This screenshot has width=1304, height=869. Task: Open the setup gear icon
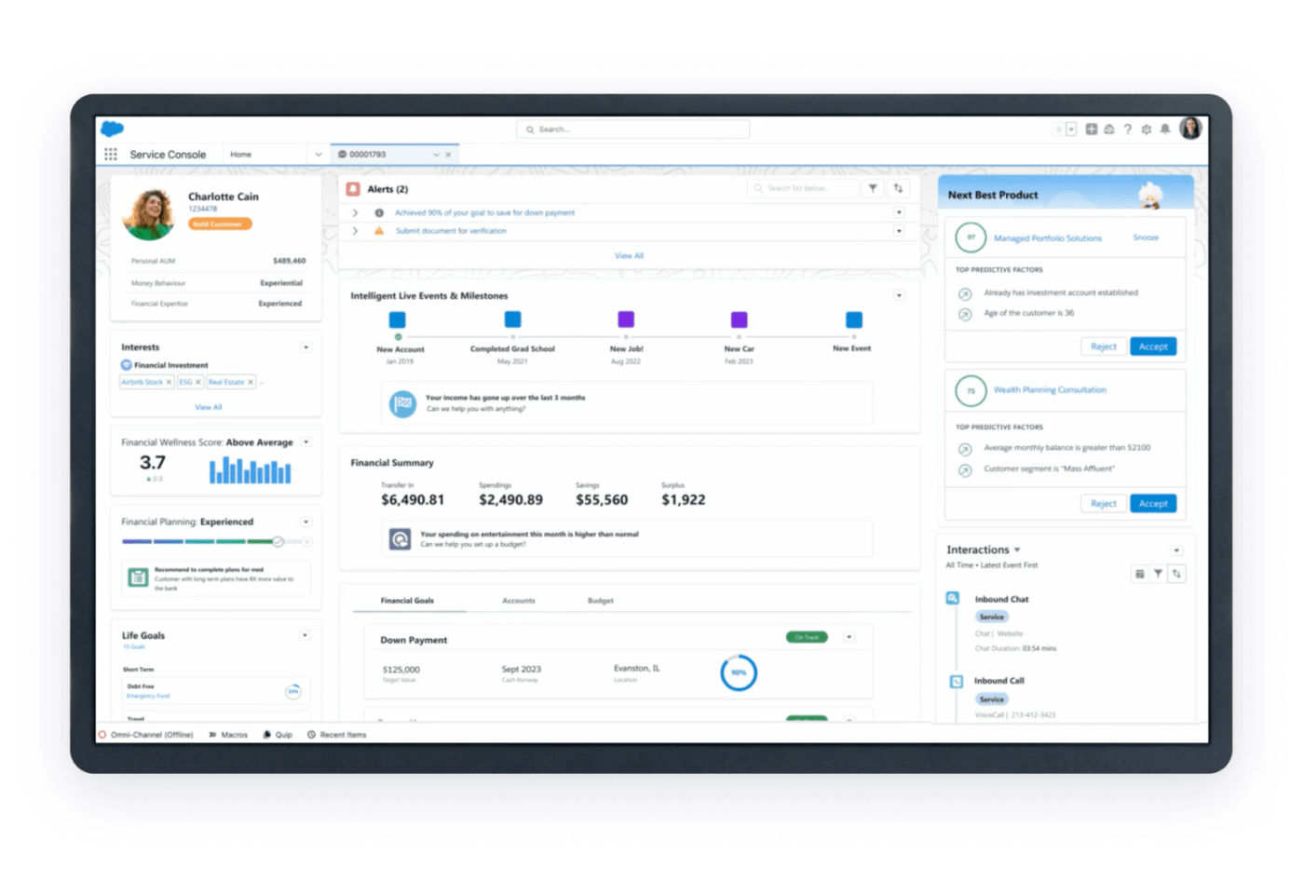click(x=1147, y=129)
